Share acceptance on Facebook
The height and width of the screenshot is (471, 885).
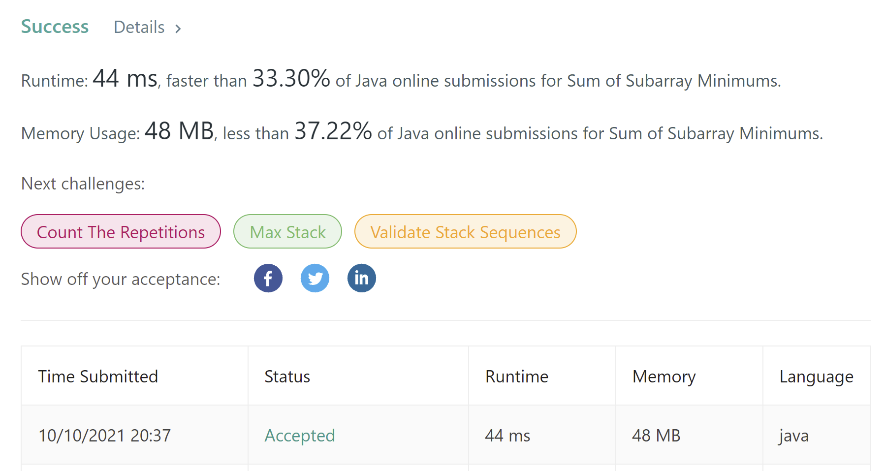(268, 279)
